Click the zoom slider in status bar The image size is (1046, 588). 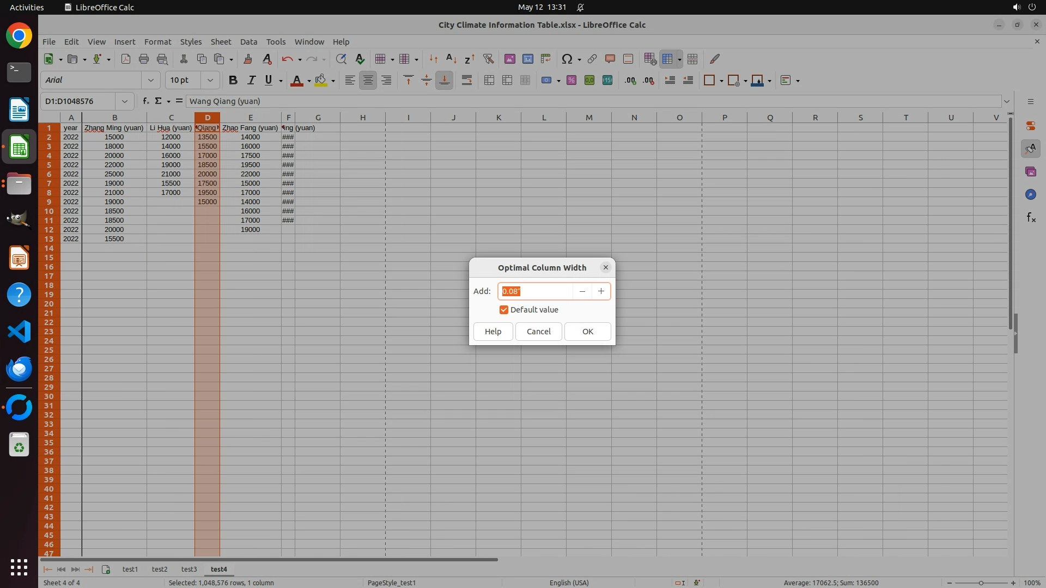[981, 583]
